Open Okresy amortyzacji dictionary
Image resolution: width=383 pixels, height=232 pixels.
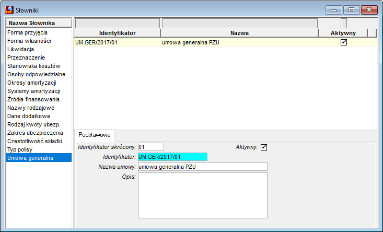tap(32, 83)
